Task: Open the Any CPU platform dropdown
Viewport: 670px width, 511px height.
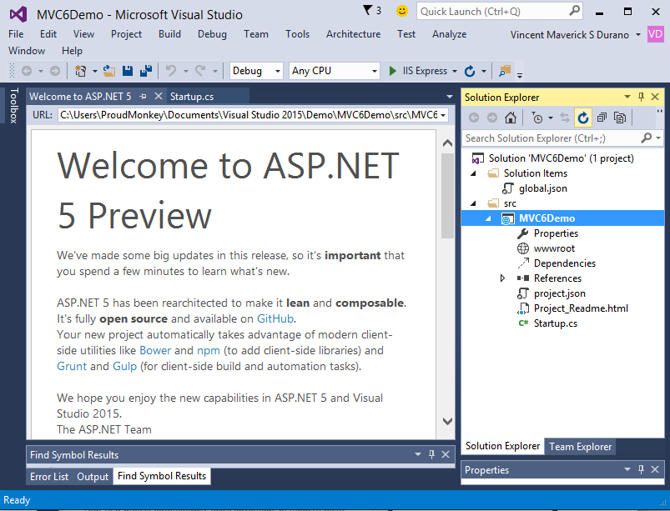Action: point(375,71)
